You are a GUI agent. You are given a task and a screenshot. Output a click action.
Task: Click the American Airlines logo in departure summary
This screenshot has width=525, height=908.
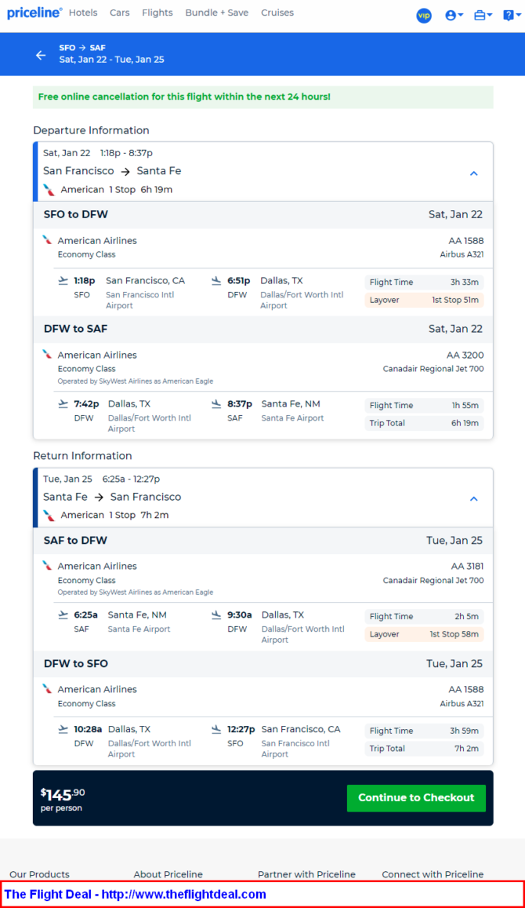point(49,189)
